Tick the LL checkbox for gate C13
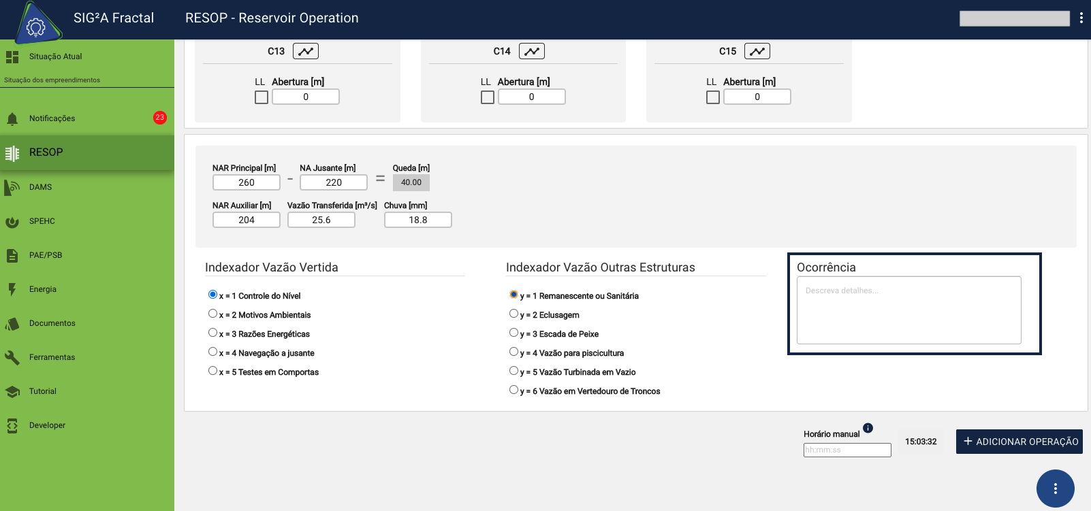This screenshot has height=511, width=1091. pos(262,97)
